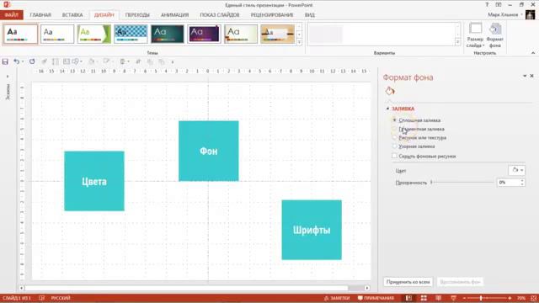Switch to the Insert (Вставка) tab

coord(72,15)
